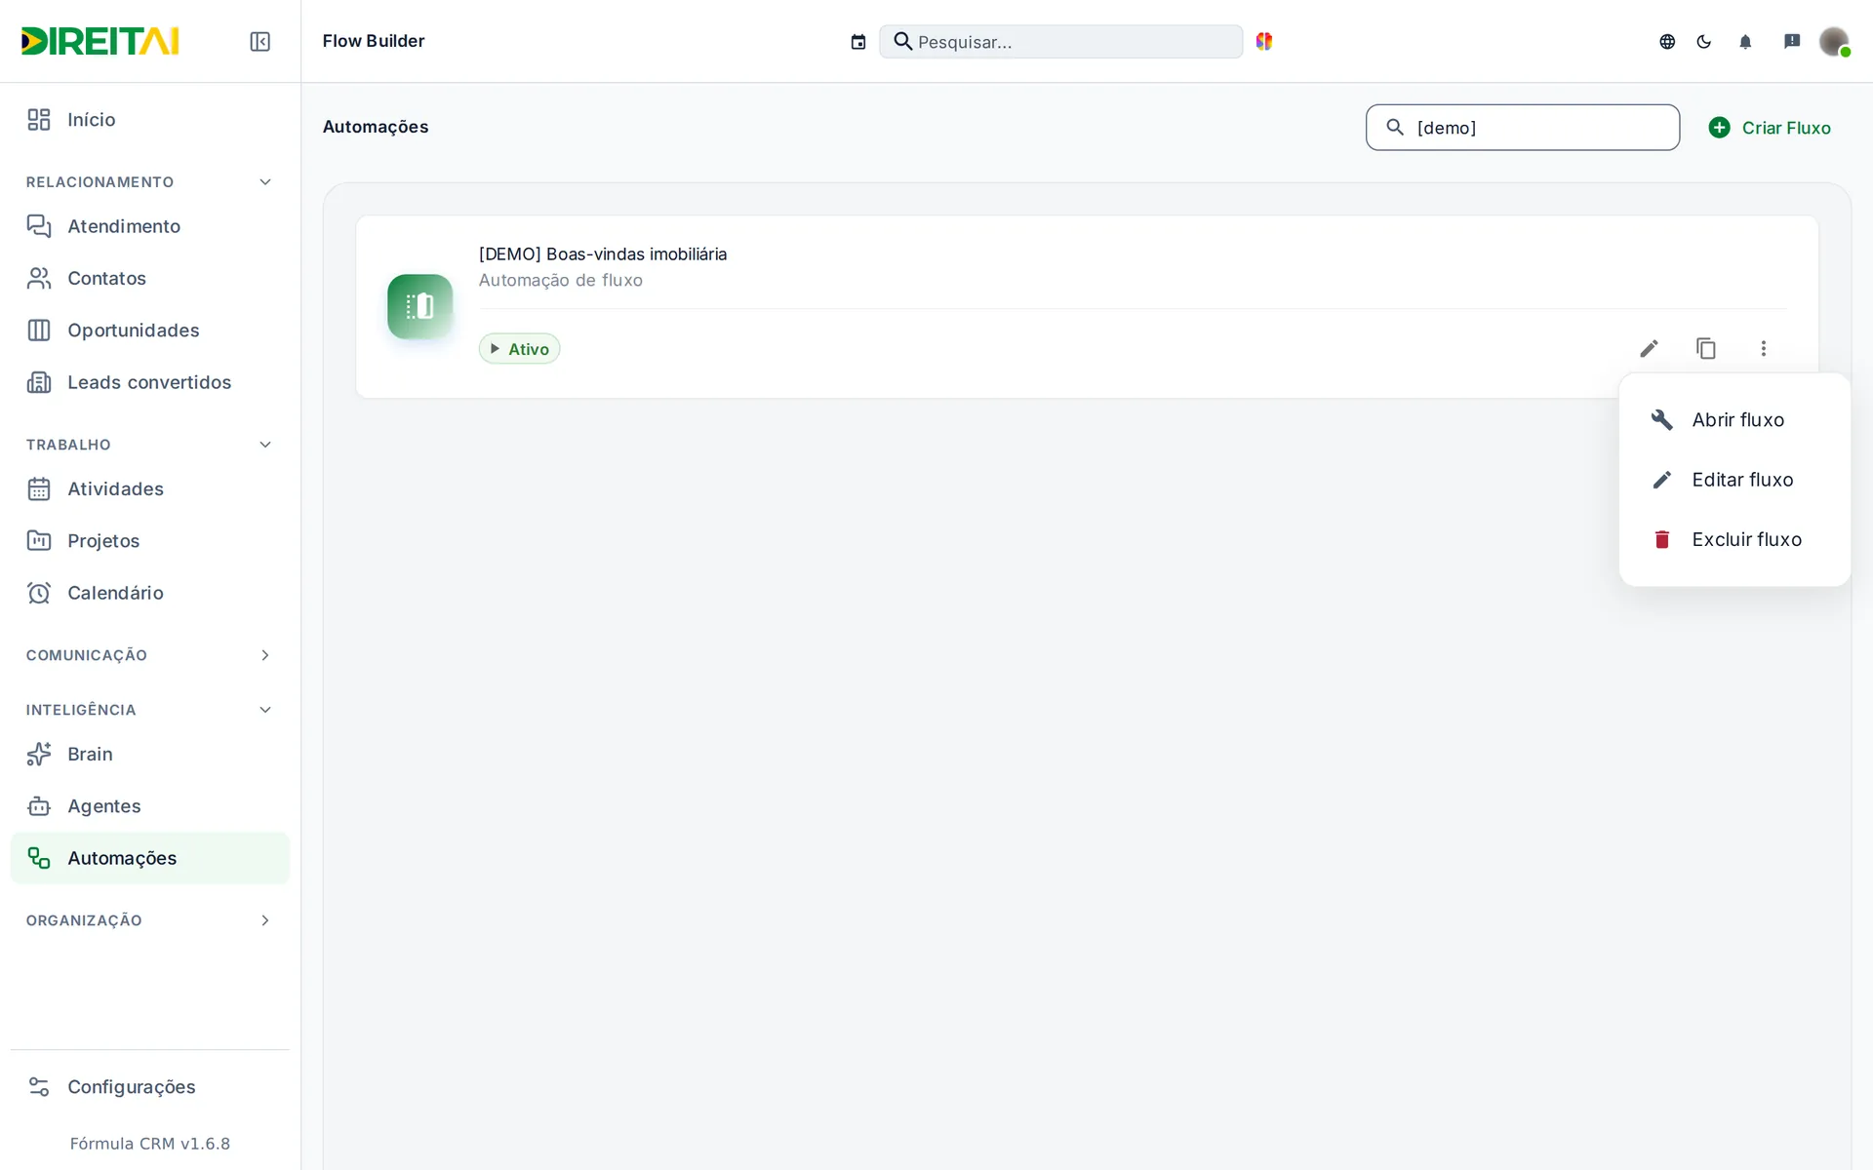Open the chat feedback icon
This screenshot has width=1873, height=1170.
click(x=1792, y=41)
